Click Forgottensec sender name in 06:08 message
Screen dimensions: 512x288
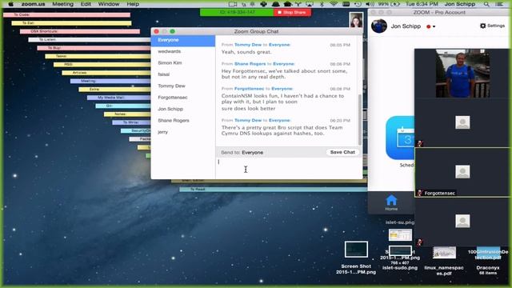pyautogui.click(x=249, y=89)
